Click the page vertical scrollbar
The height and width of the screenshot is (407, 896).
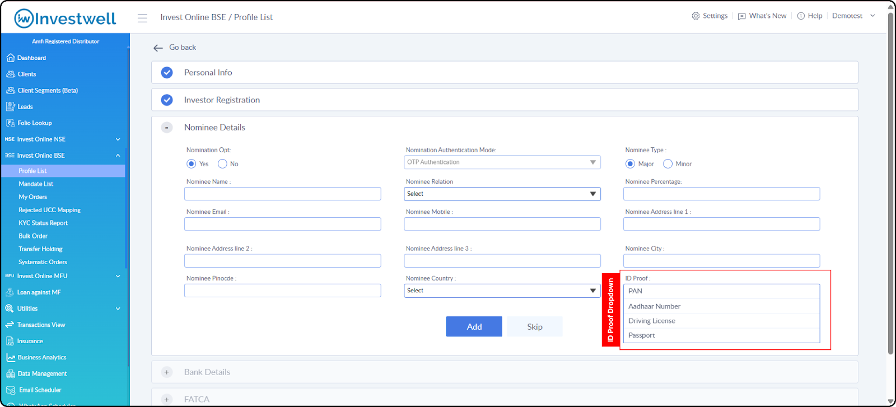point(890,183)
